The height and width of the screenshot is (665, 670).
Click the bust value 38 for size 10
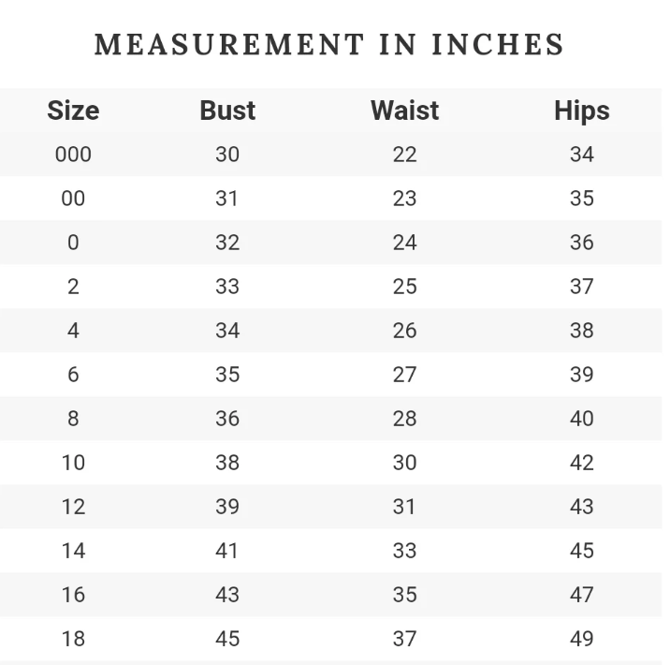point(227,463)
